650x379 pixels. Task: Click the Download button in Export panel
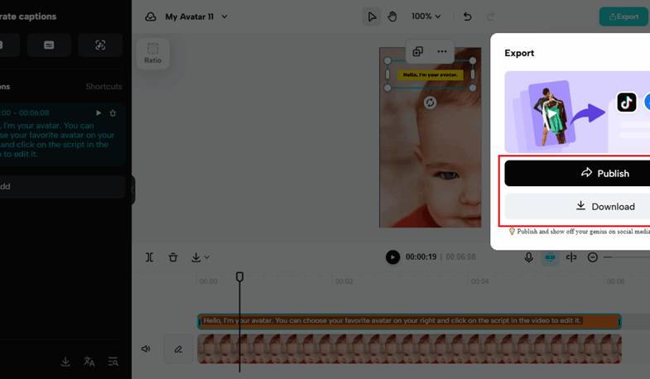pos(577,206)
